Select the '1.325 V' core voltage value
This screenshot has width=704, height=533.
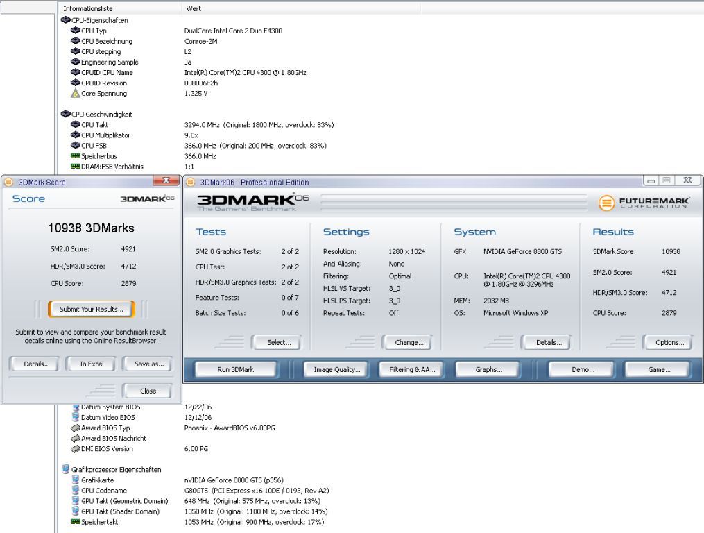(196, 94)
